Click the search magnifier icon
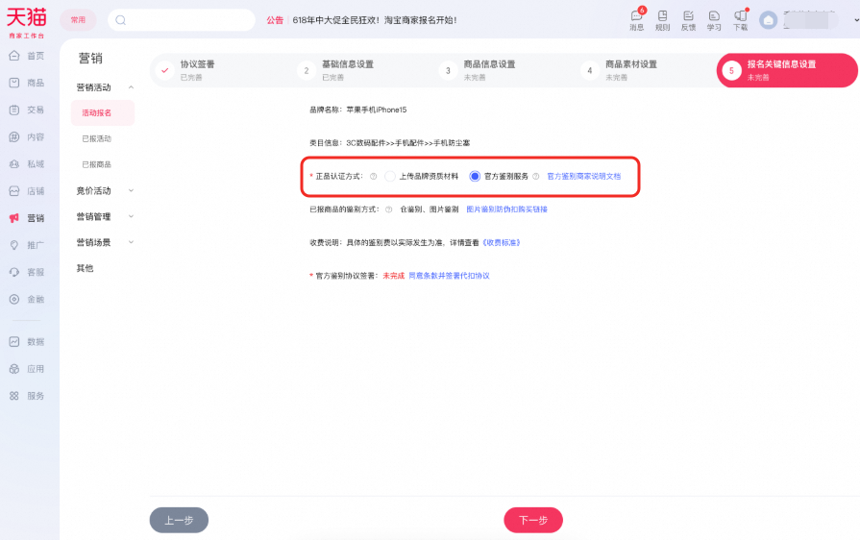860x540 pixels. click(121, 20)
